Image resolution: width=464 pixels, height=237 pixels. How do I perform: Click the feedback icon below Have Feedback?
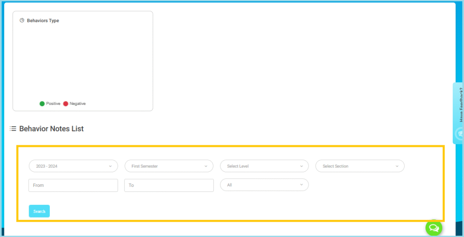point(460,134)
